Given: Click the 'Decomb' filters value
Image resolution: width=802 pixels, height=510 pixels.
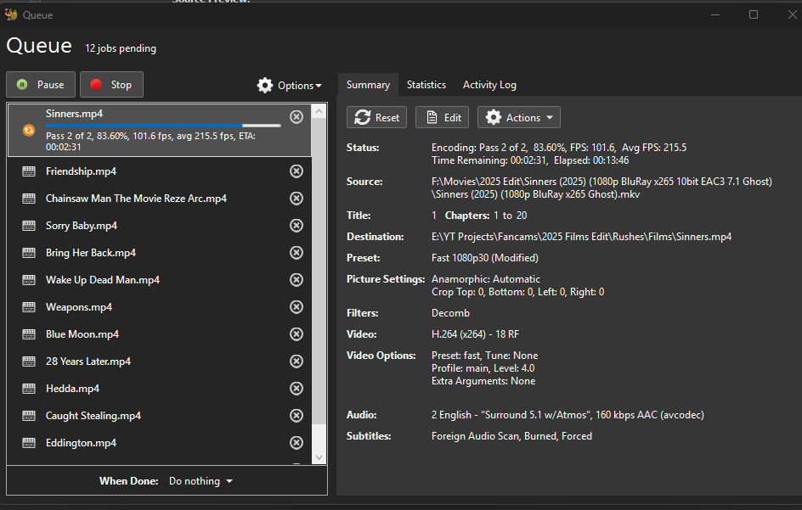Looking at the screenshot, I should [x=450, y=313].
